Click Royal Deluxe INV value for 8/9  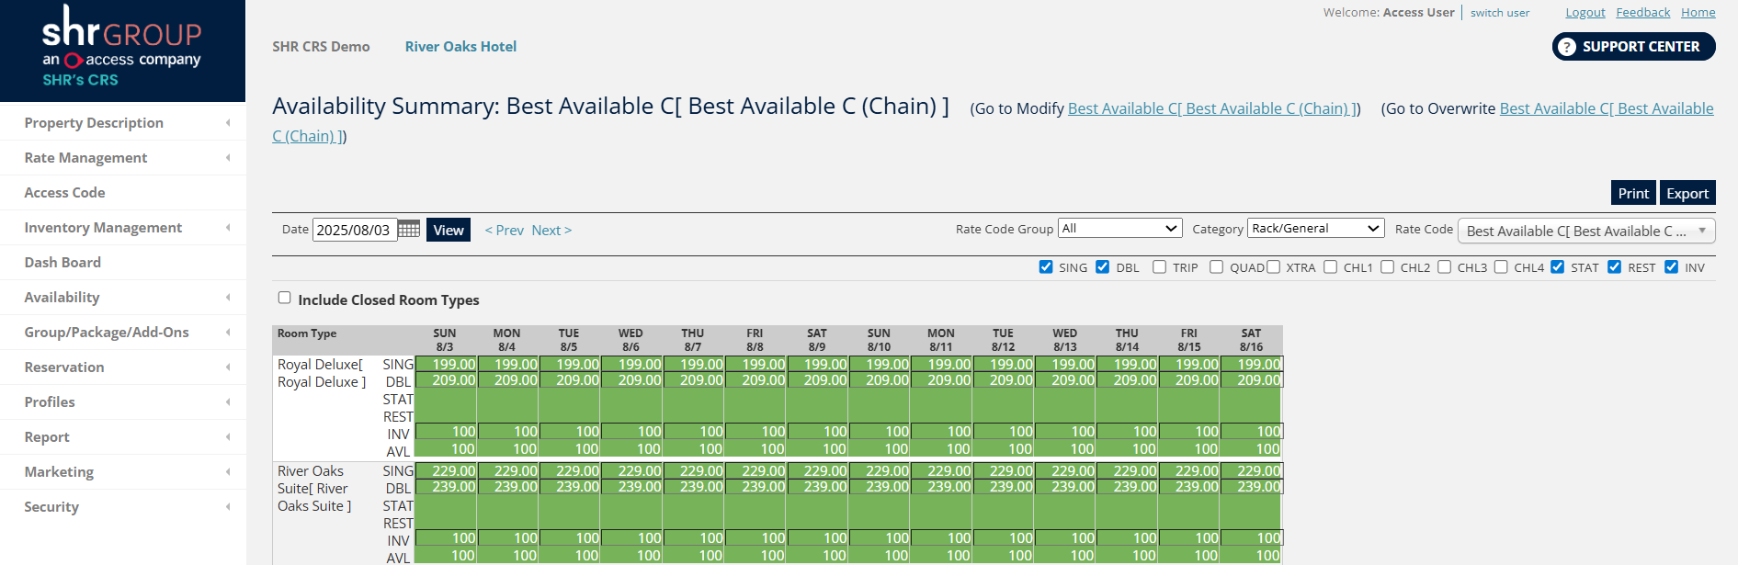tap(817, 431)
